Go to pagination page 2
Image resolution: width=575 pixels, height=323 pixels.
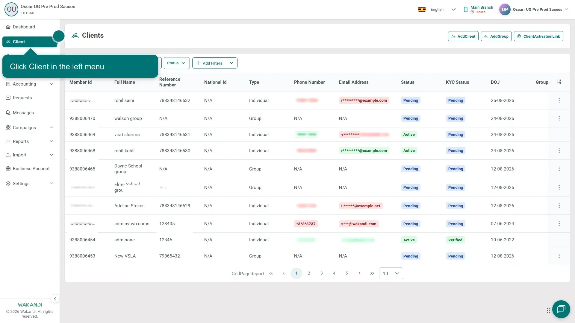(309, 273)
